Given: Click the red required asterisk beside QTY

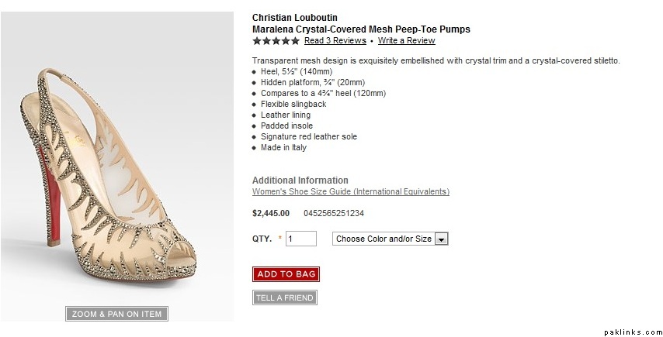Looking at the screenshot, I should (x=279, y=239).
